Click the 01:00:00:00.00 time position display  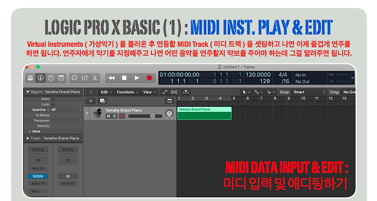(180, 75)
